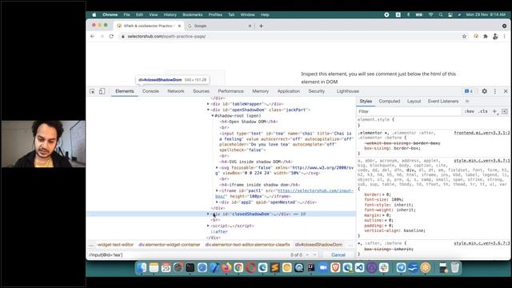Image resolution: width=512 pixels, height=288 pixels.
Task: Open Slack from the dock
Action: click(384, 268)
